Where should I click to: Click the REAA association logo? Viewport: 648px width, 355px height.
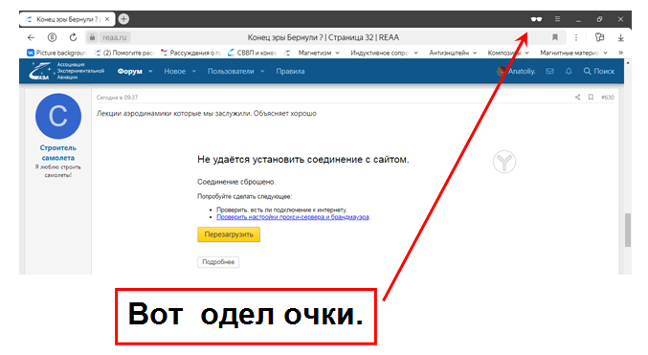[x=66, y=71]
